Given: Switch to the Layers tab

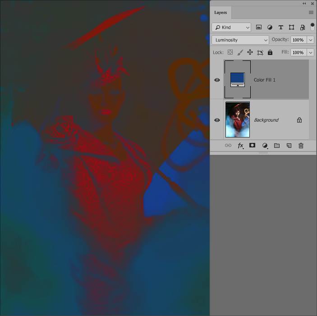Looking at the screenshot, I should point(221,13).
